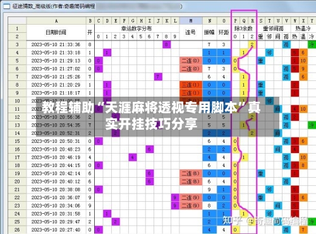Click cell 2023-05-10 21:33:36
The height and width of the screenshot is (234, 316).
point(56,44)
